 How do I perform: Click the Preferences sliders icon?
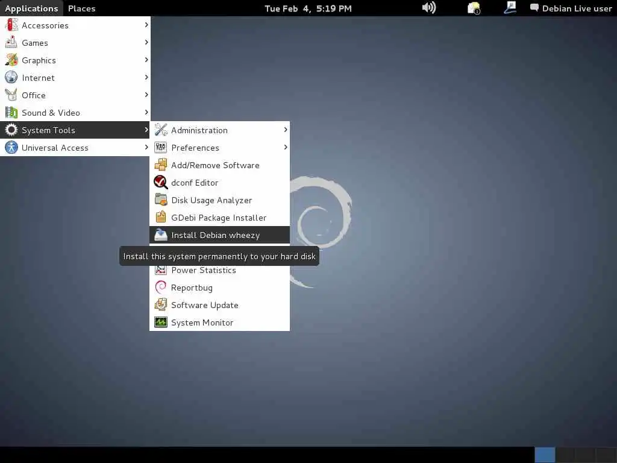160,147
